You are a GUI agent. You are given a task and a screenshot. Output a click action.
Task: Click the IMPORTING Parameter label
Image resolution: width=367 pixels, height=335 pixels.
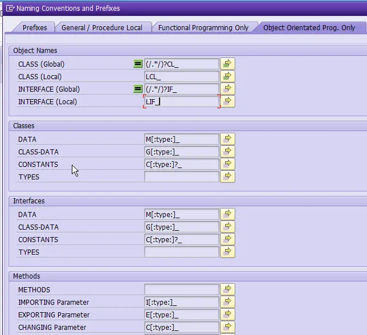pyautogui.click(x=54, y=303)
